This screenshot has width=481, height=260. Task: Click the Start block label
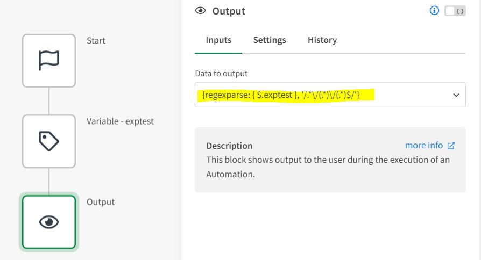[x=96, y=41]
